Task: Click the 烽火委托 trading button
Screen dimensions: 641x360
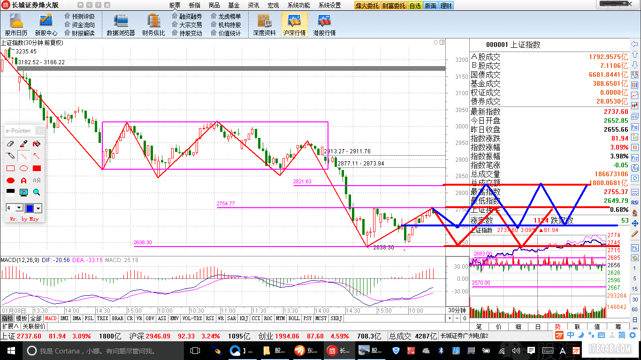Action: 367,6
